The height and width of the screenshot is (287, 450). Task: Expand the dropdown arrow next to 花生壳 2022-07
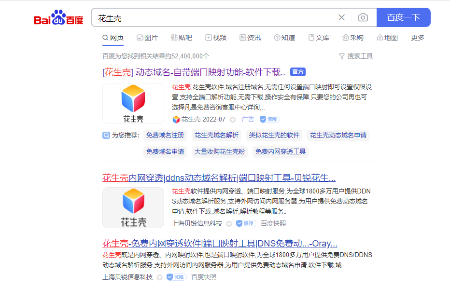[x=233, y=120]
